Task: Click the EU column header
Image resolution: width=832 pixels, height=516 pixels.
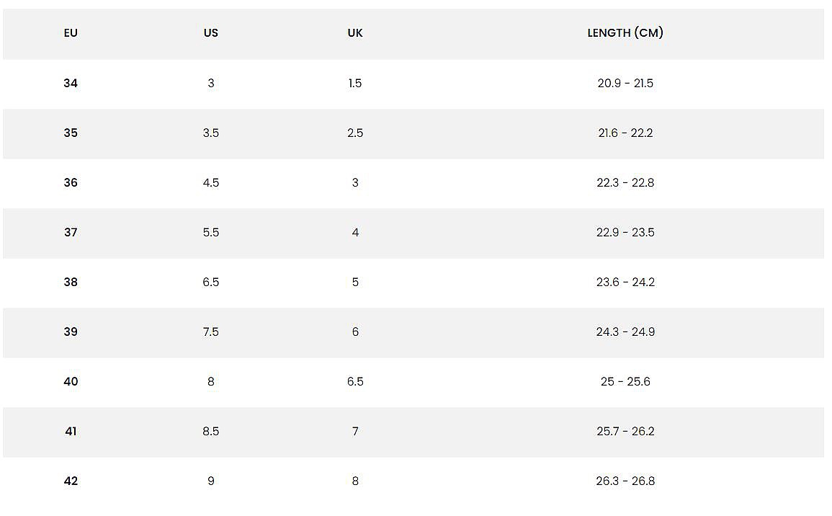Action: (x=71, y=33)
